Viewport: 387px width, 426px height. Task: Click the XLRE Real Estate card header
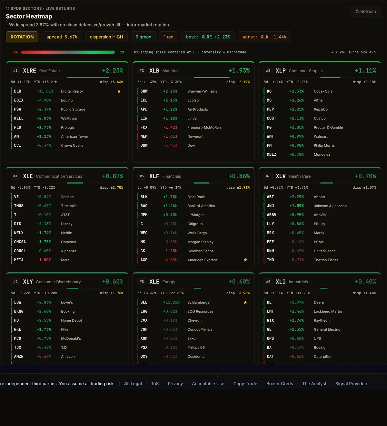coord(67,71)
